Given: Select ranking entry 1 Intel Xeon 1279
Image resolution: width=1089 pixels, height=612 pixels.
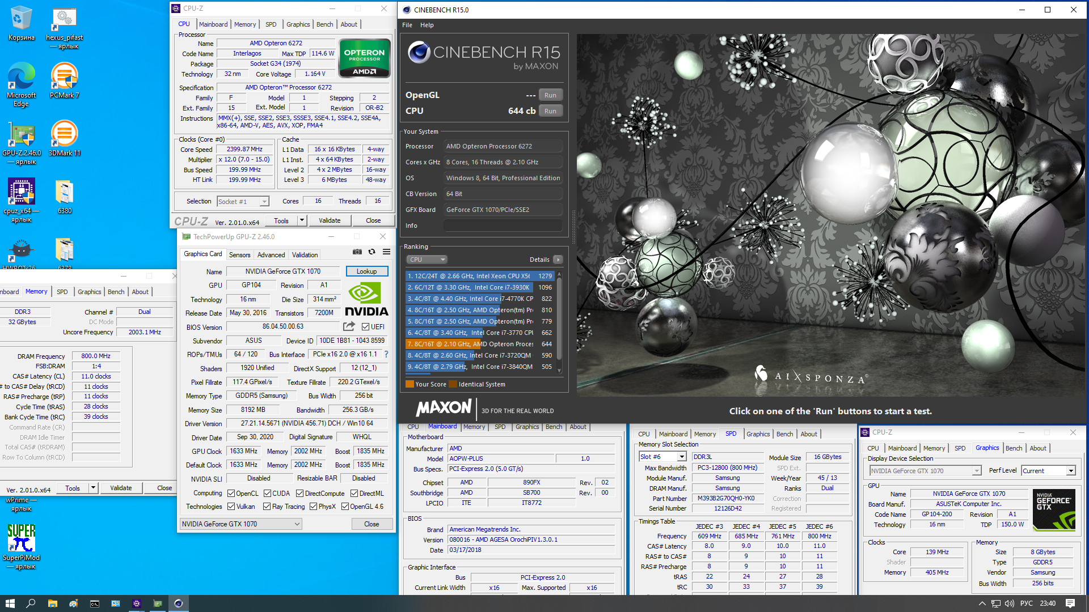Looking at the screenshot, I should [x=480, y=276].
